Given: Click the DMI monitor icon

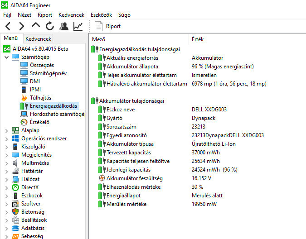Looking at the screenshot, I should 24,81.
